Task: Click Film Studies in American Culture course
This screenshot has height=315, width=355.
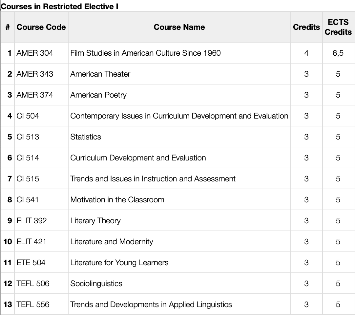Action: point(145,53)
